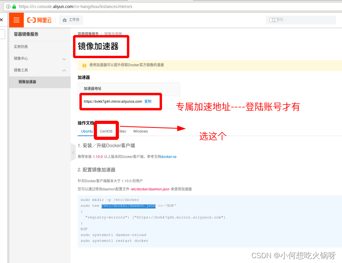Focus the top search field
This screenshot has width=342, height=263.
click(301, 20)
